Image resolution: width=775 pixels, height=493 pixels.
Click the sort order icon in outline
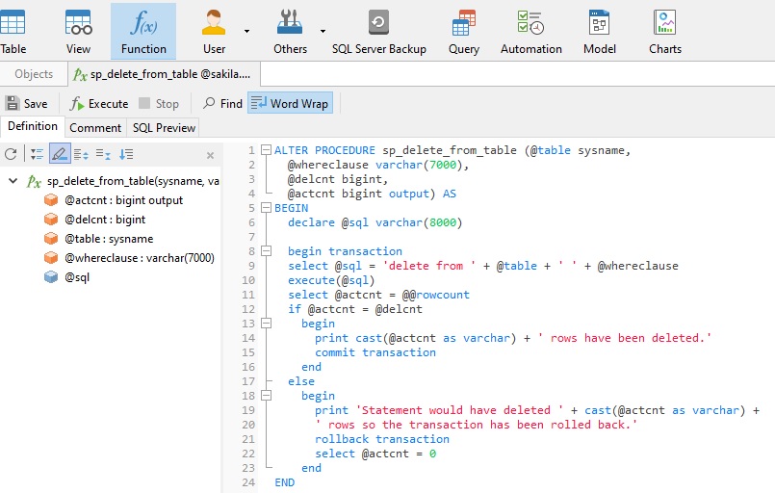pos(126,154)
